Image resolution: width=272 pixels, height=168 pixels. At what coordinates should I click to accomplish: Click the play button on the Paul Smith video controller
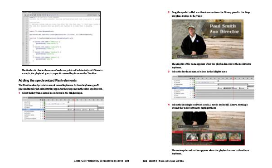coord(179,56)
